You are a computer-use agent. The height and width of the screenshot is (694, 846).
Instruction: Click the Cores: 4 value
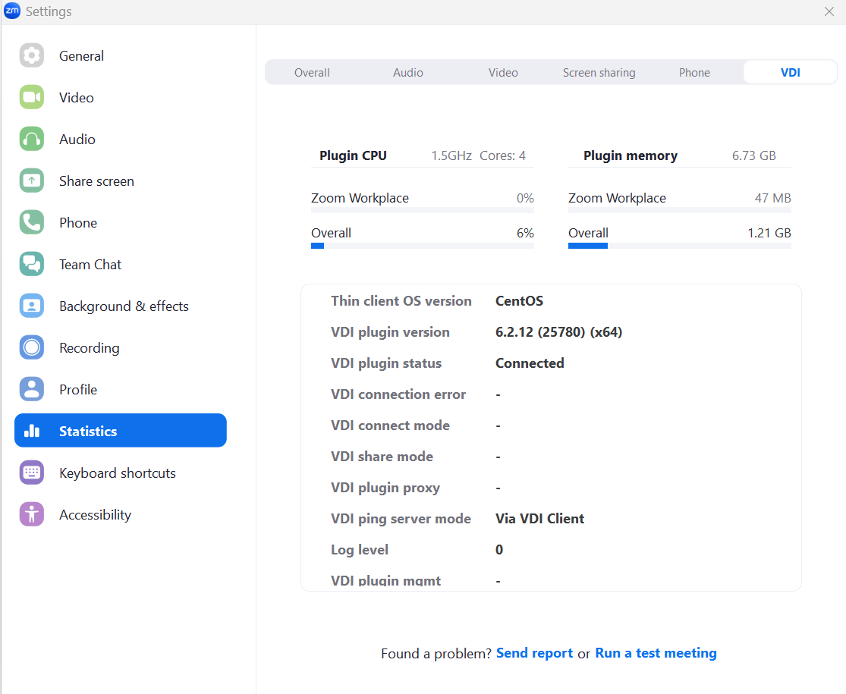(503, 155)
